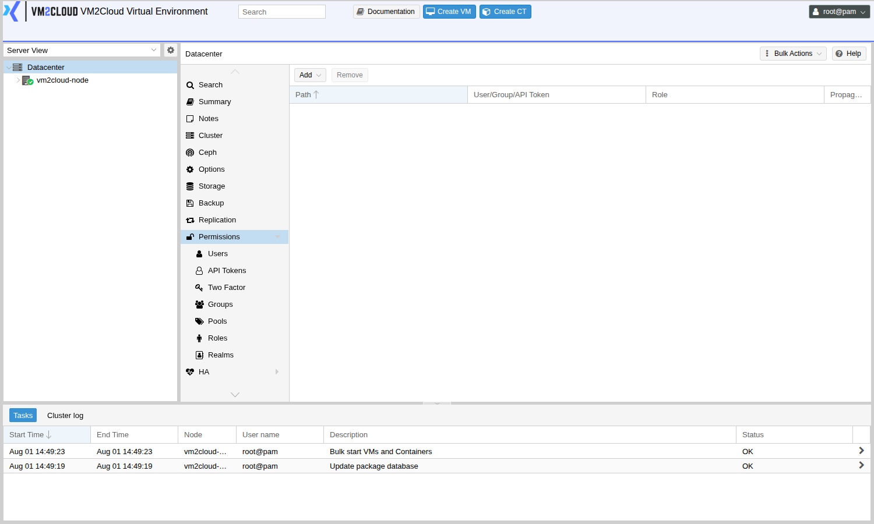This screenshot has height=524, width=874.
Task: Open the Documentation button
Action: point(386,12)
